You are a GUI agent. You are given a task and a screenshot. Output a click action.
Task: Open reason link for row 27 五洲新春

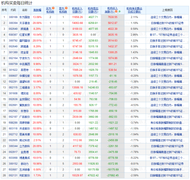tap(167, 170)
